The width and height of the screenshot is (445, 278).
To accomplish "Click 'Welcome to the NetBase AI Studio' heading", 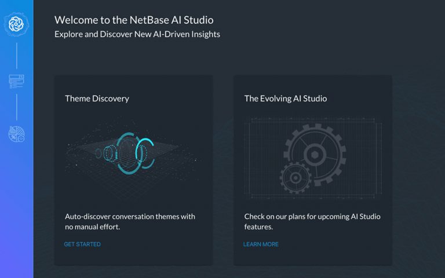I will coord(134,20).
